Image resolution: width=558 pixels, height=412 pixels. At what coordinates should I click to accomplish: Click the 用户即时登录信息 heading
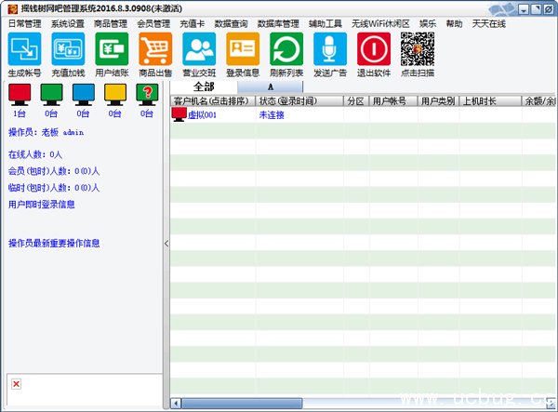pos(41,205)
